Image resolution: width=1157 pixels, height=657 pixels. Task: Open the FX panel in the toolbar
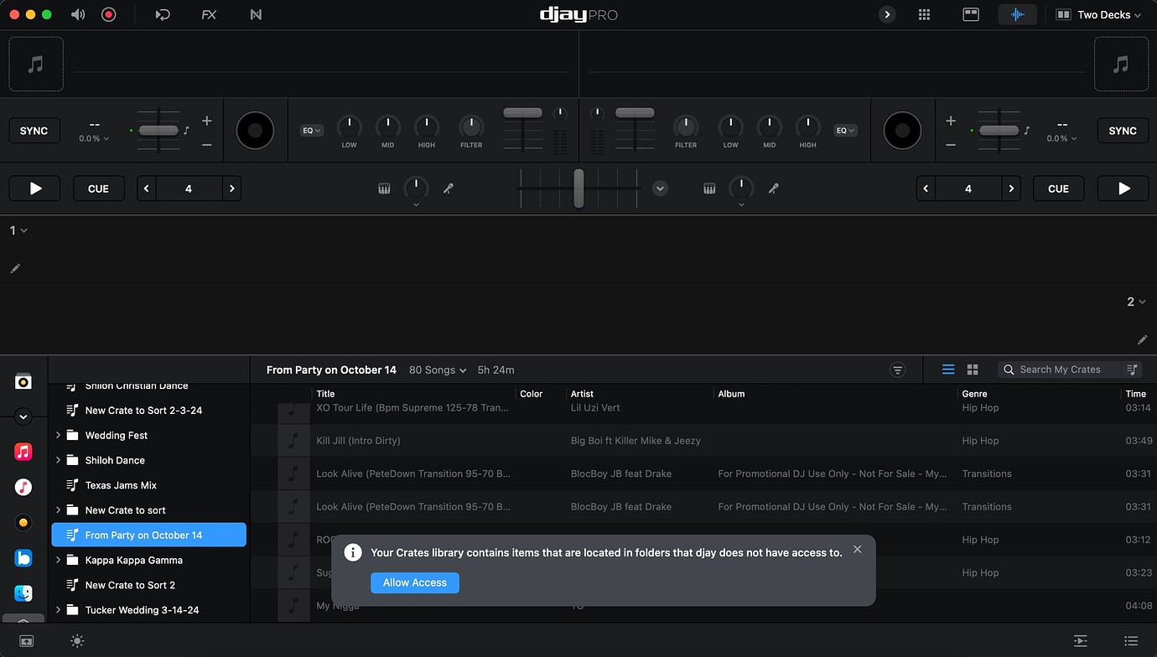pyautogui.click(x=208, y=14)
